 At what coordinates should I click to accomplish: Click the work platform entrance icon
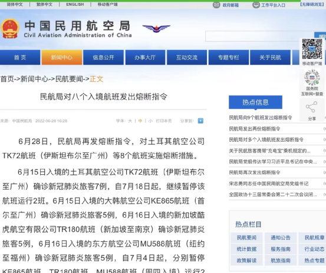256,5
